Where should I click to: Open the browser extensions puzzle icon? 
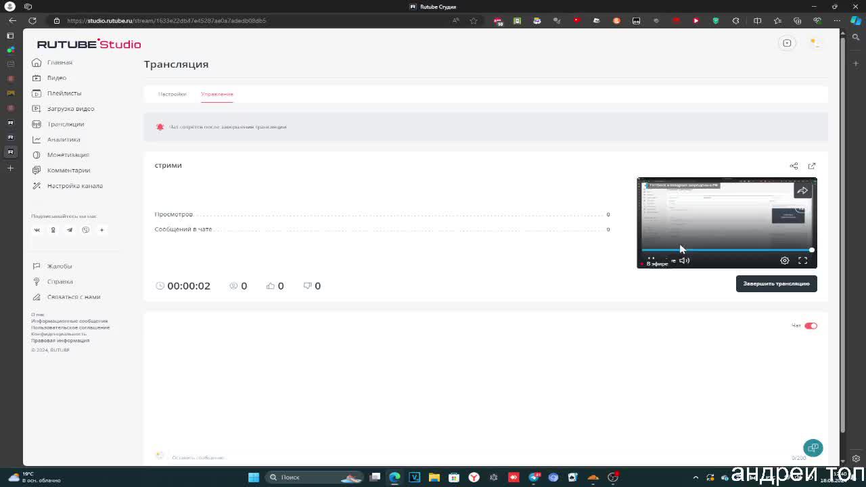(736, 20)
